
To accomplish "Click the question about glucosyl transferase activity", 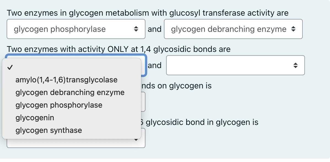I will pyautogui.click(x=147, y=13).
